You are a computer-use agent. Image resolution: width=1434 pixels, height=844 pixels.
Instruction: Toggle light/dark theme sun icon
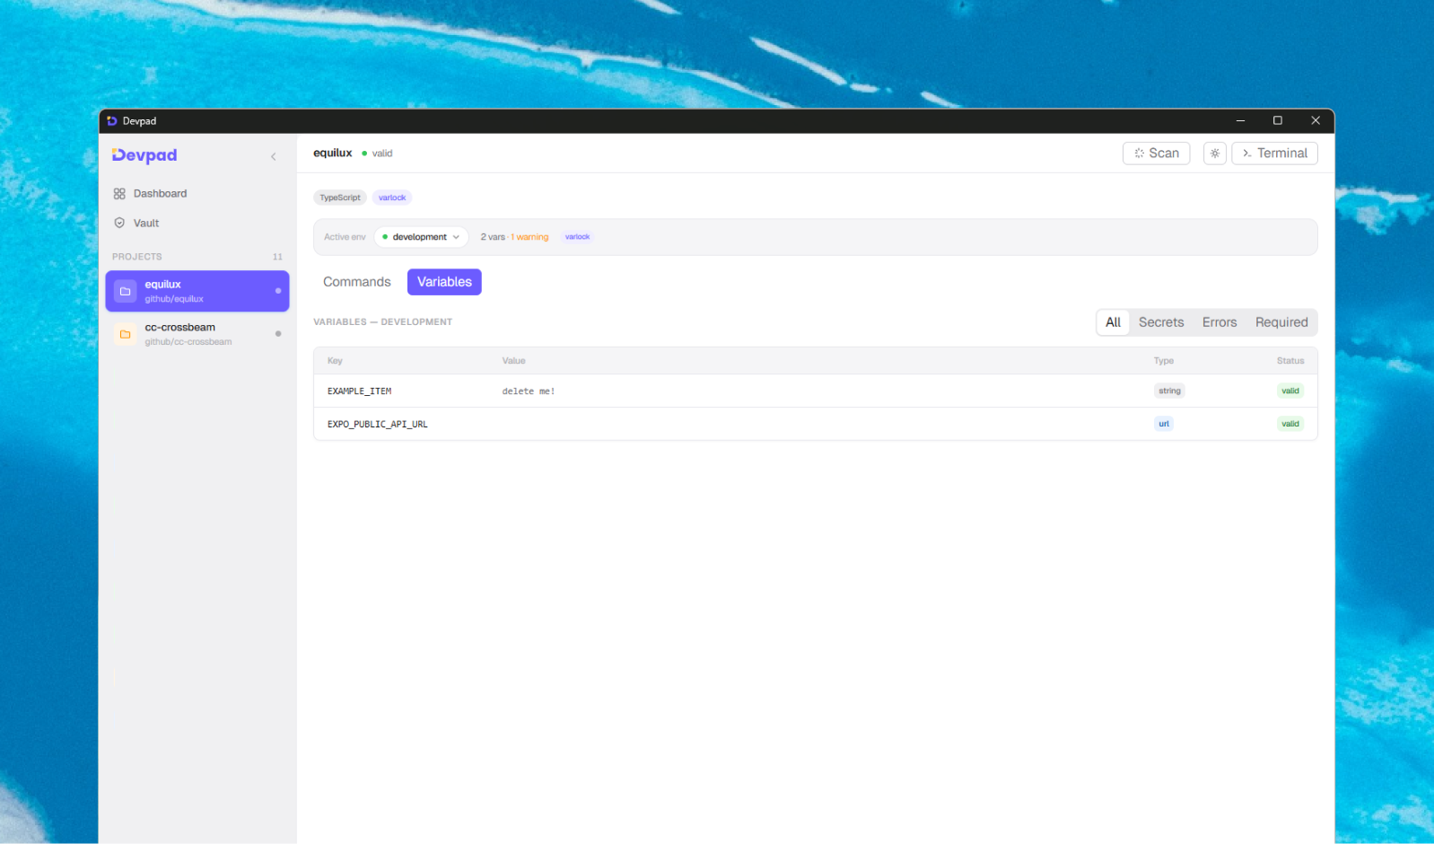[x=1215, y=154]
